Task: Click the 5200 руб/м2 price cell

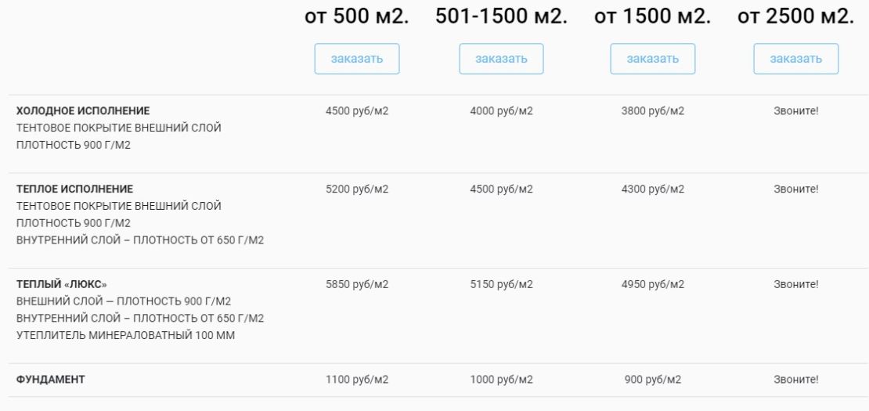Action: [357, 189]
